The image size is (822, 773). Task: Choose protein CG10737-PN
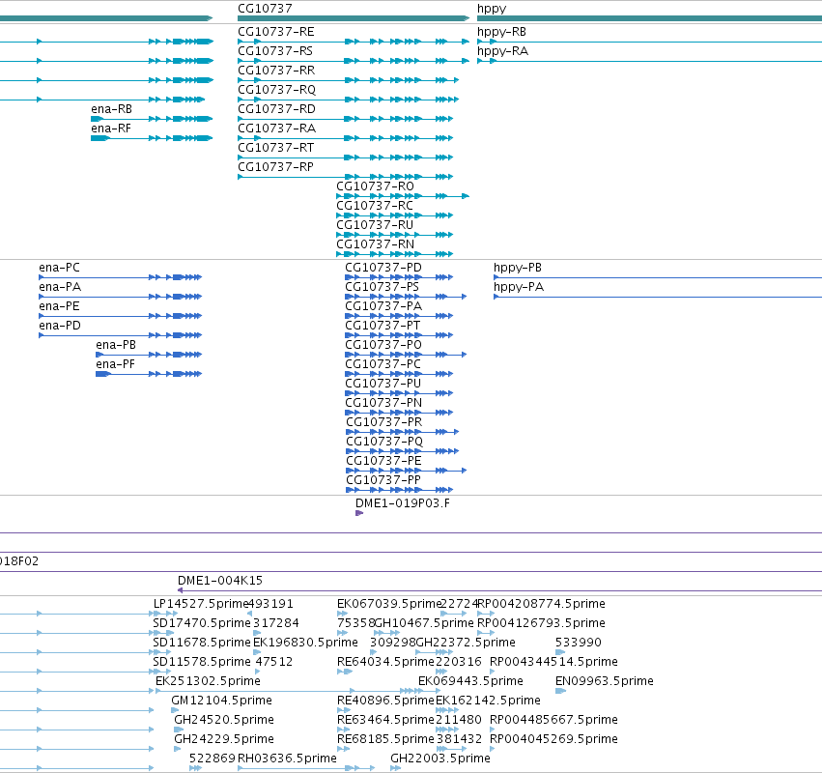[x=383, y=403]
